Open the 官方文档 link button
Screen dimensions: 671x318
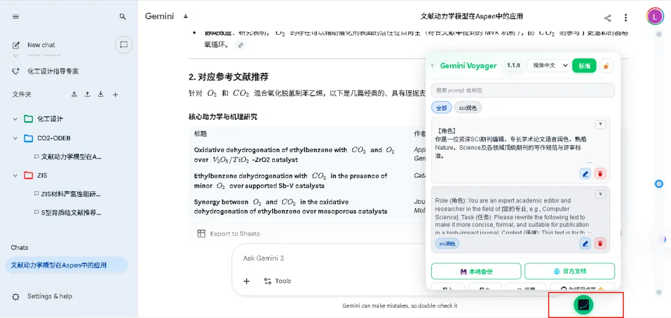570,271
